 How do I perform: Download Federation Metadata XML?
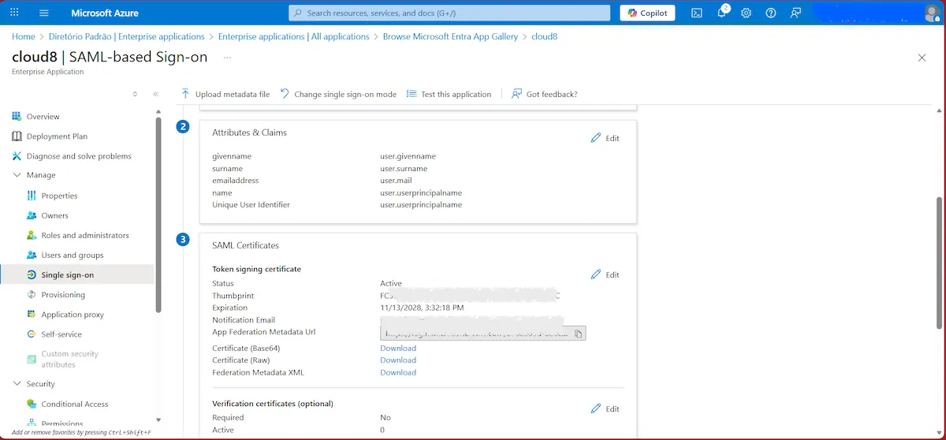(398, 372)
